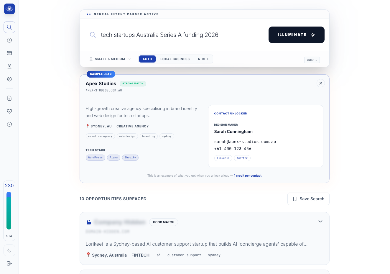Click the Strong Match badge
This screenshot has width=390, height=274.
[x=133, y=83]
